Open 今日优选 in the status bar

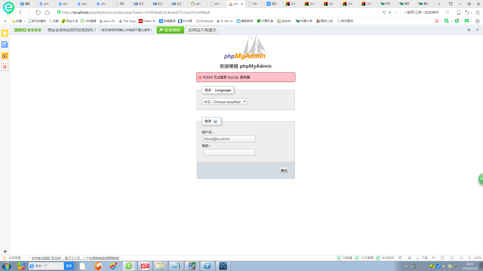coord(12,258)
